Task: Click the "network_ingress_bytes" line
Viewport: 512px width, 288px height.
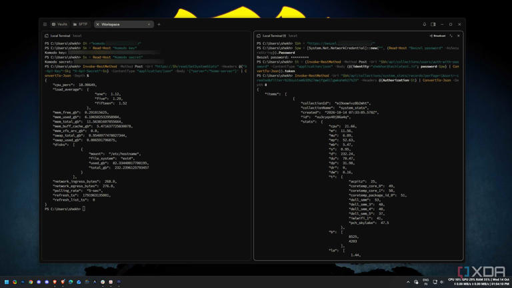Action: [x=85, y=181]
